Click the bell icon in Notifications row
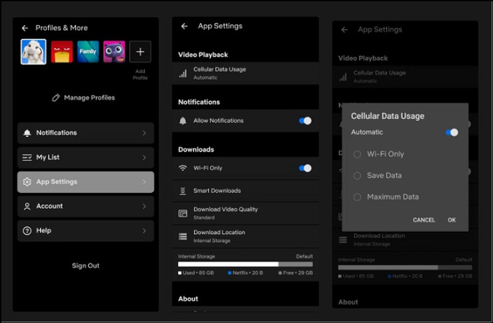 tap(27, 133)
